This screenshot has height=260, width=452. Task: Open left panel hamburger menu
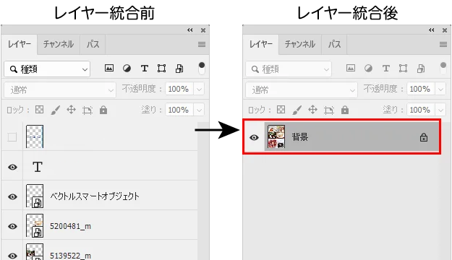pos(202,44)
